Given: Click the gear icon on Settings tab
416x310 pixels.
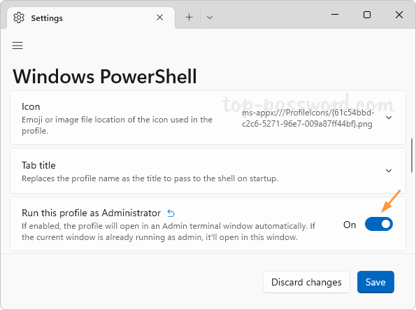Looking at the screenshot, I should point(19,17).
